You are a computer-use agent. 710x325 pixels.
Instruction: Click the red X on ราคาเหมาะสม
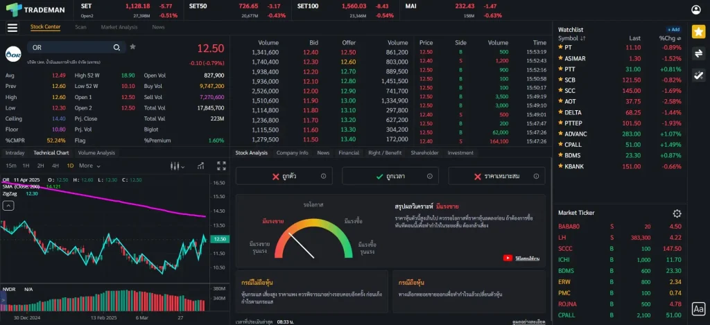tap(477, 177)
